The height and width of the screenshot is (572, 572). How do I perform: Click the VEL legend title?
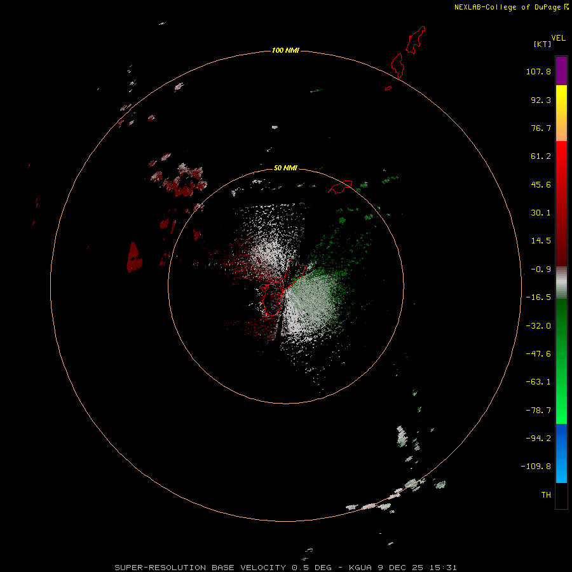pos(559,38)
